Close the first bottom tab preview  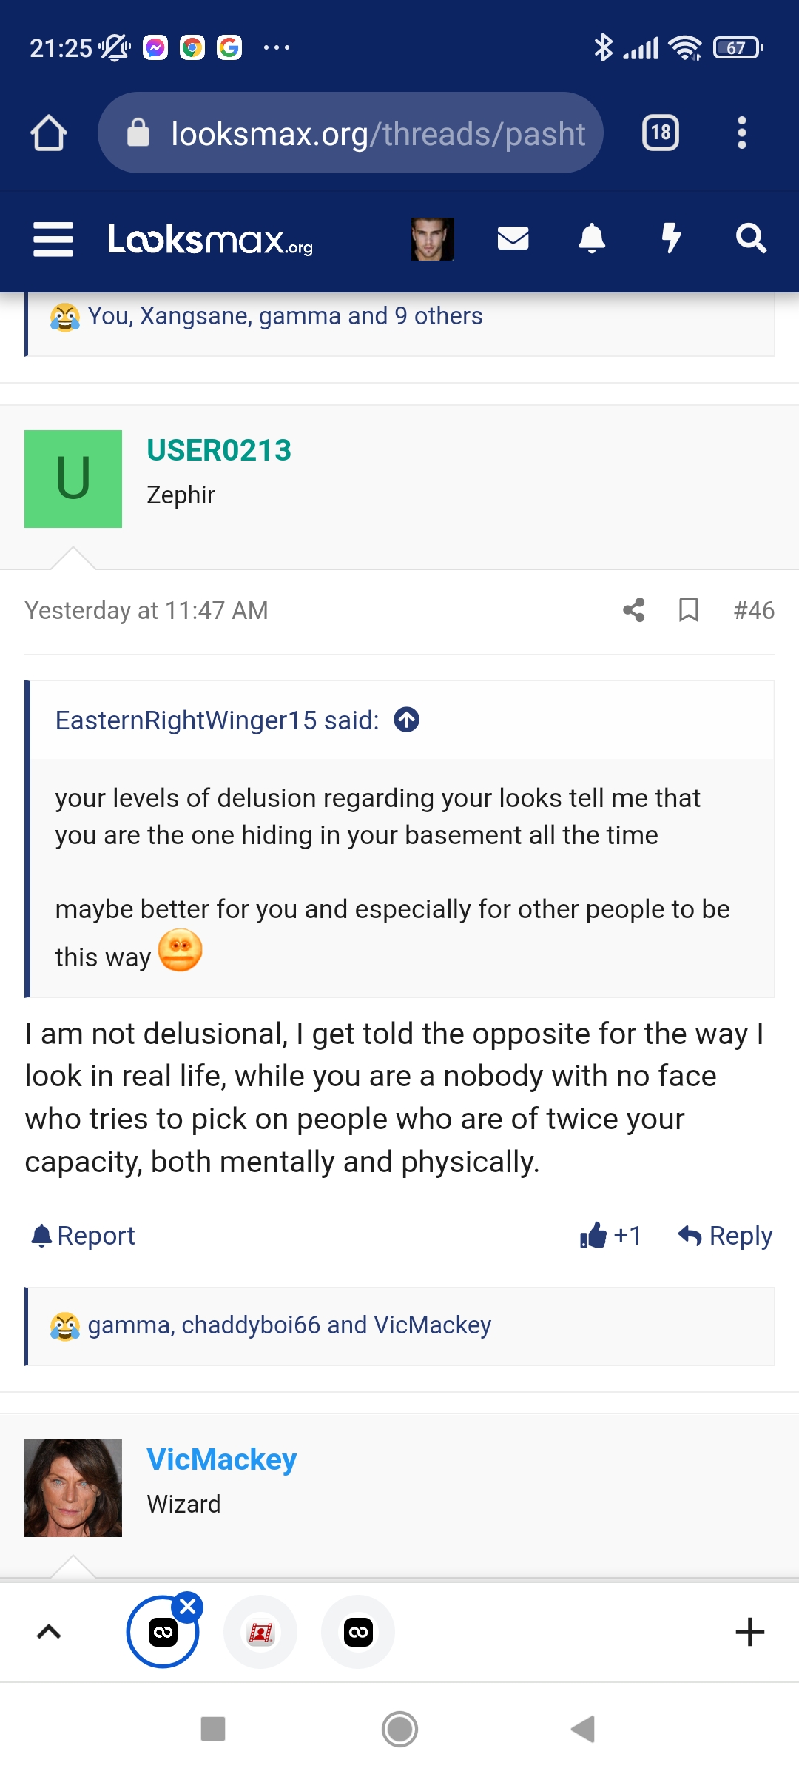click(x=188, y=1607)
